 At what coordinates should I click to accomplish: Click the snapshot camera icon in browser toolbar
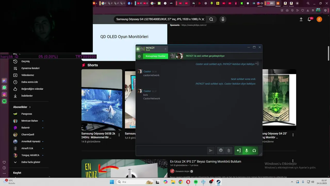coord(287,10)
